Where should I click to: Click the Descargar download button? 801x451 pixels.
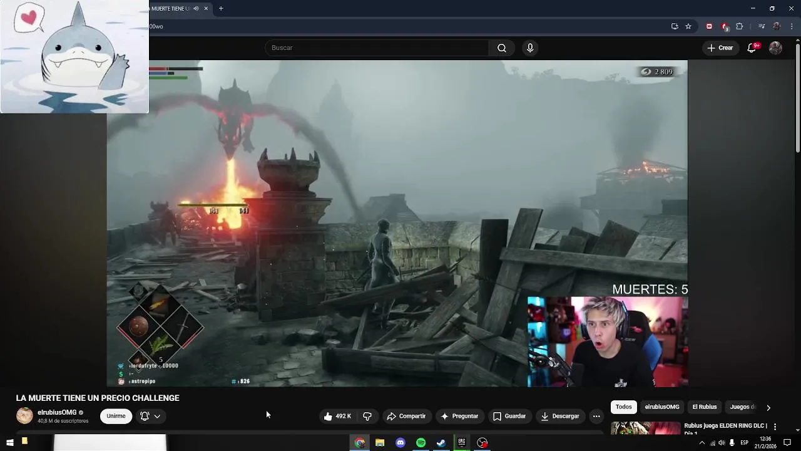(x=560, y=416)
